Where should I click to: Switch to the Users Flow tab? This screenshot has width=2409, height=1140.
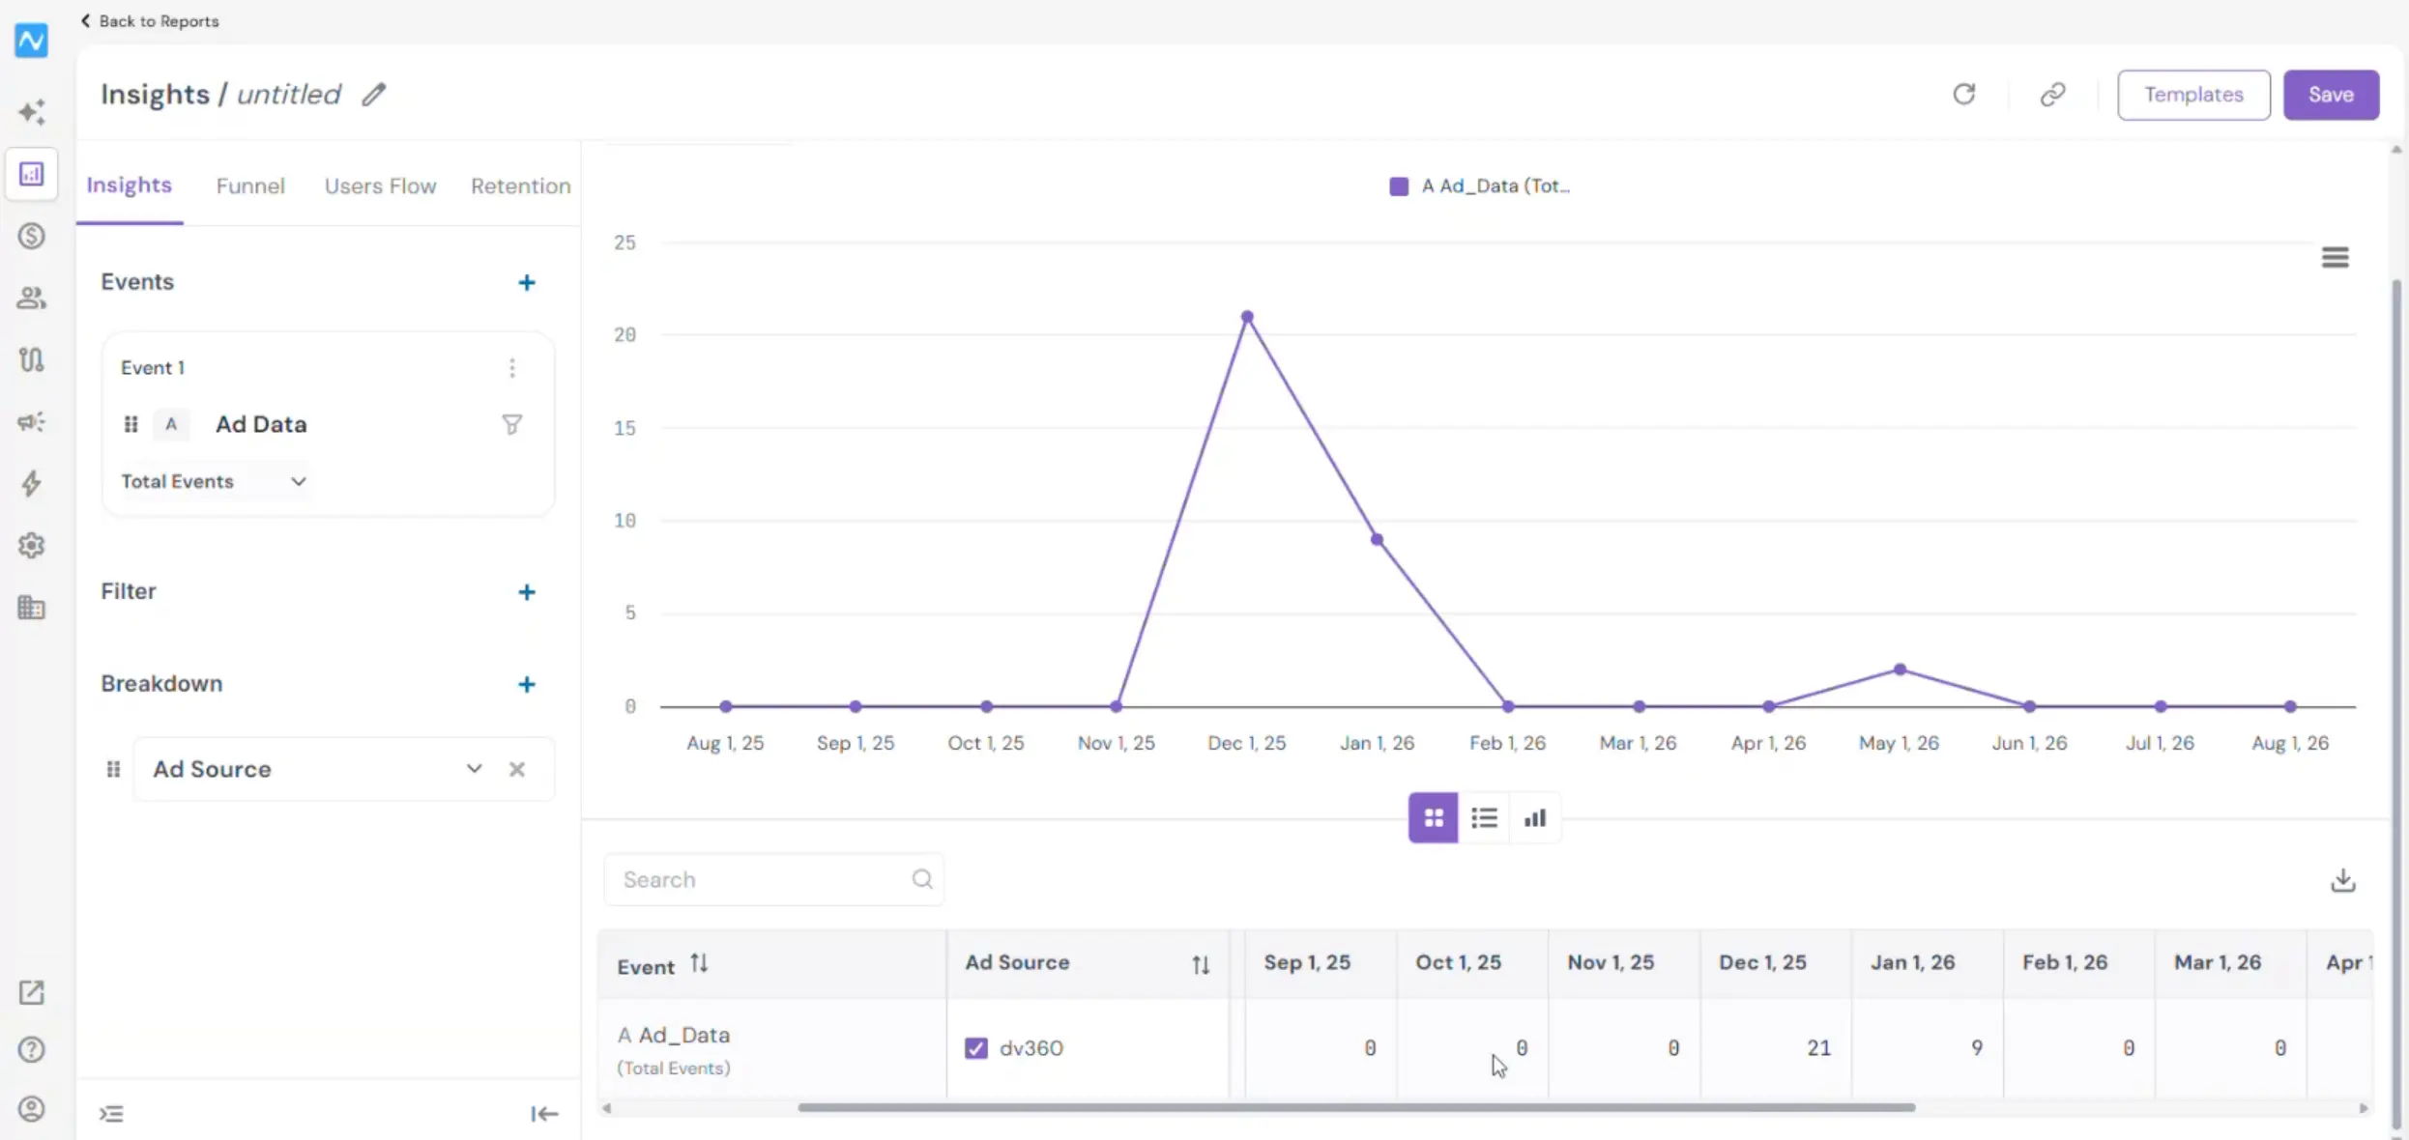click(380, 186)
